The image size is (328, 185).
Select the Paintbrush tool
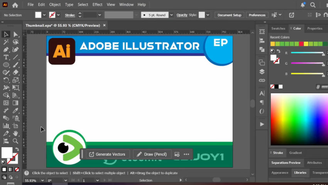[x=15, y=65]
